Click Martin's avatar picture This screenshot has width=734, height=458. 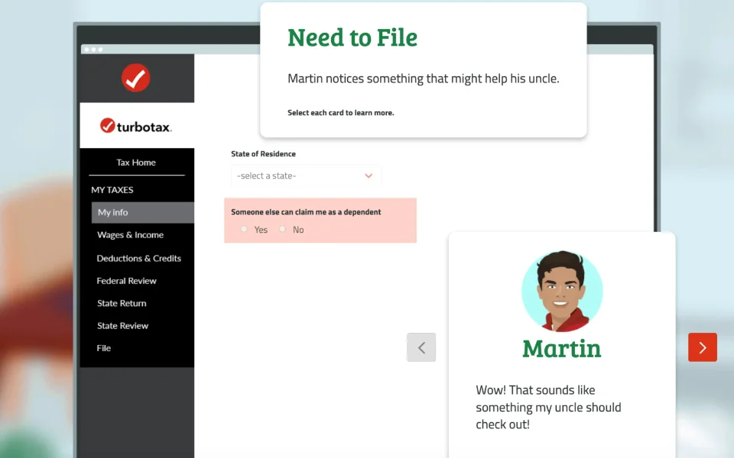562,291
